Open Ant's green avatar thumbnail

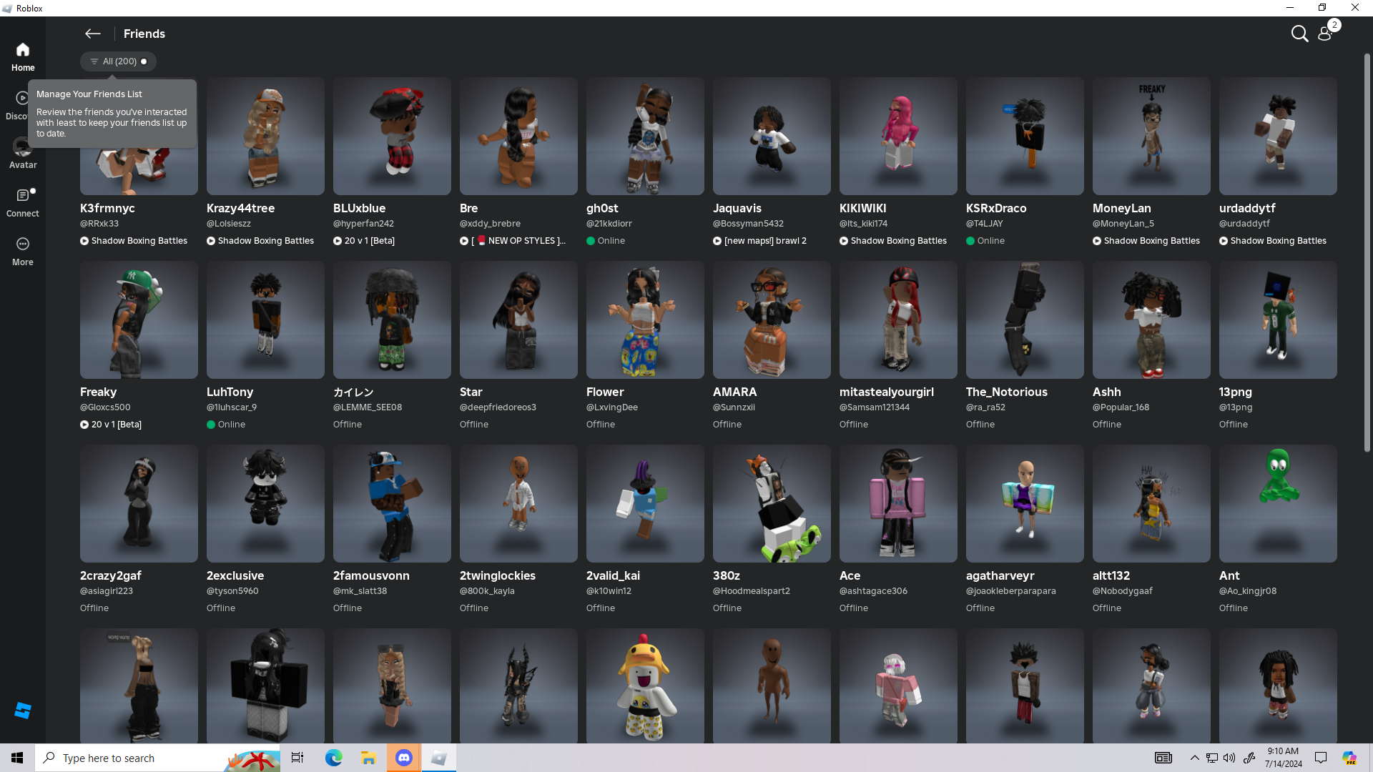click(1277, 503)
